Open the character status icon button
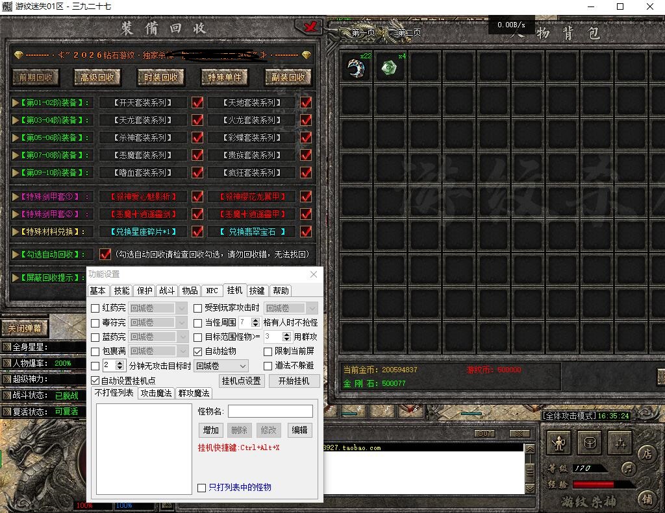 pyautogui.click(x=558, y=444)
